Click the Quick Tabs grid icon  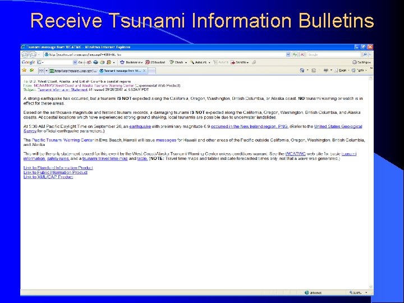[41, 70]
